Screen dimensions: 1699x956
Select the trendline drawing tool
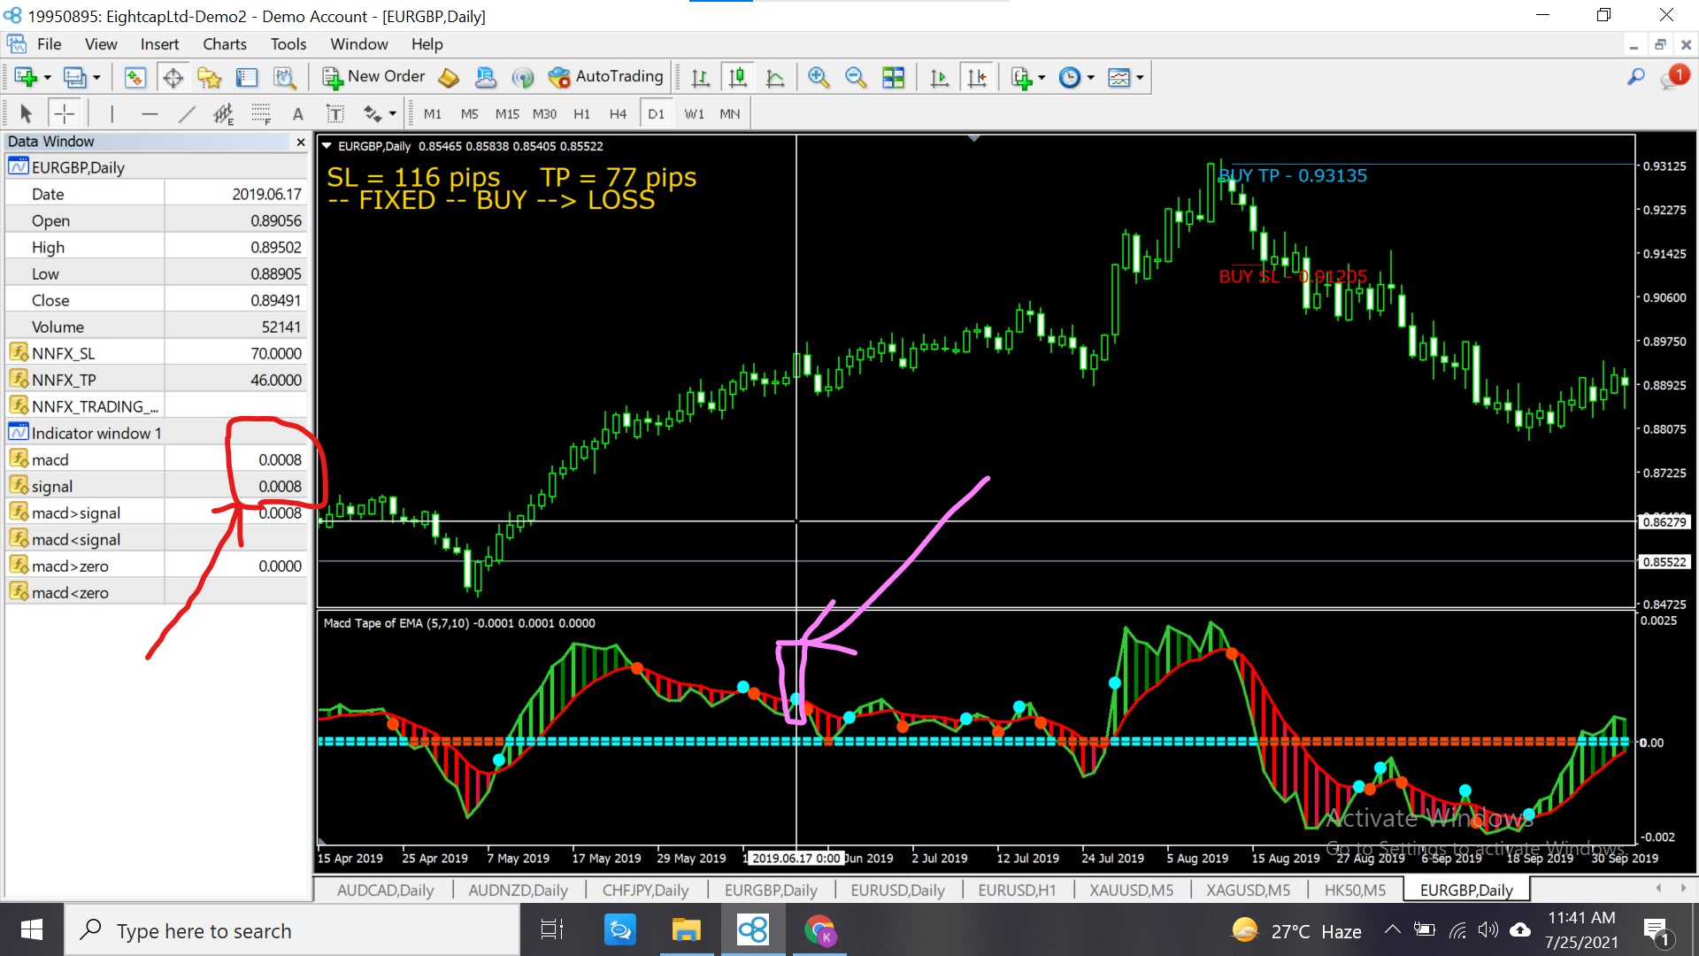187,113
